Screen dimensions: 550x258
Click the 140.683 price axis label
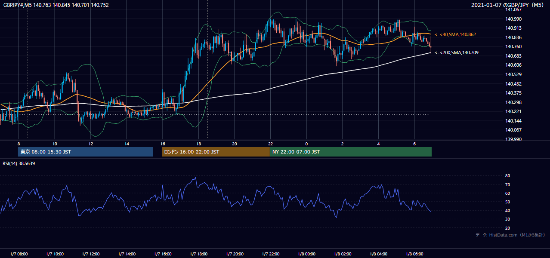pyautogui.click(x=513, y=56)
